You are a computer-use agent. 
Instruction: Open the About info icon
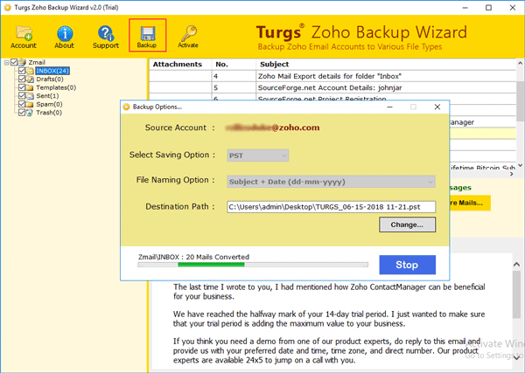[x=64, y=37]
